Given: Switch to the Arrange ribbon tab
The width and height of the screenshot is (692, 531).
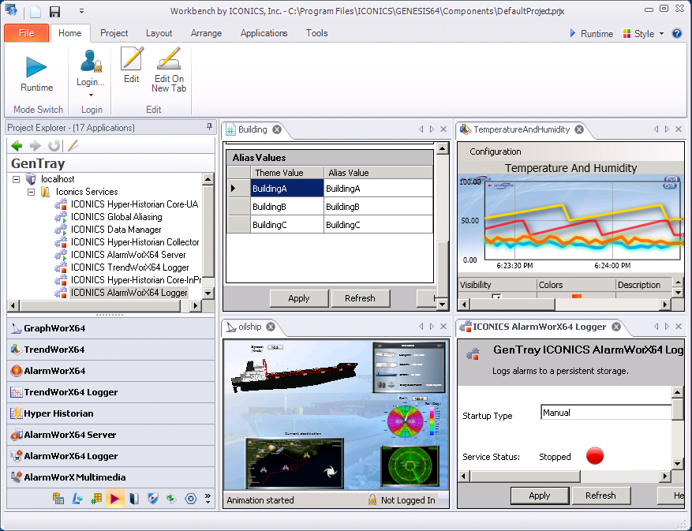Looking at the screenshot, I should click(206, 33).
